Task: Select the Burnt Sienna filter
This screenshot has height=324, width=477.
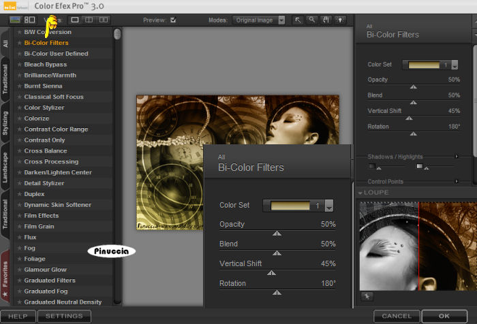Action: (43, 86)
